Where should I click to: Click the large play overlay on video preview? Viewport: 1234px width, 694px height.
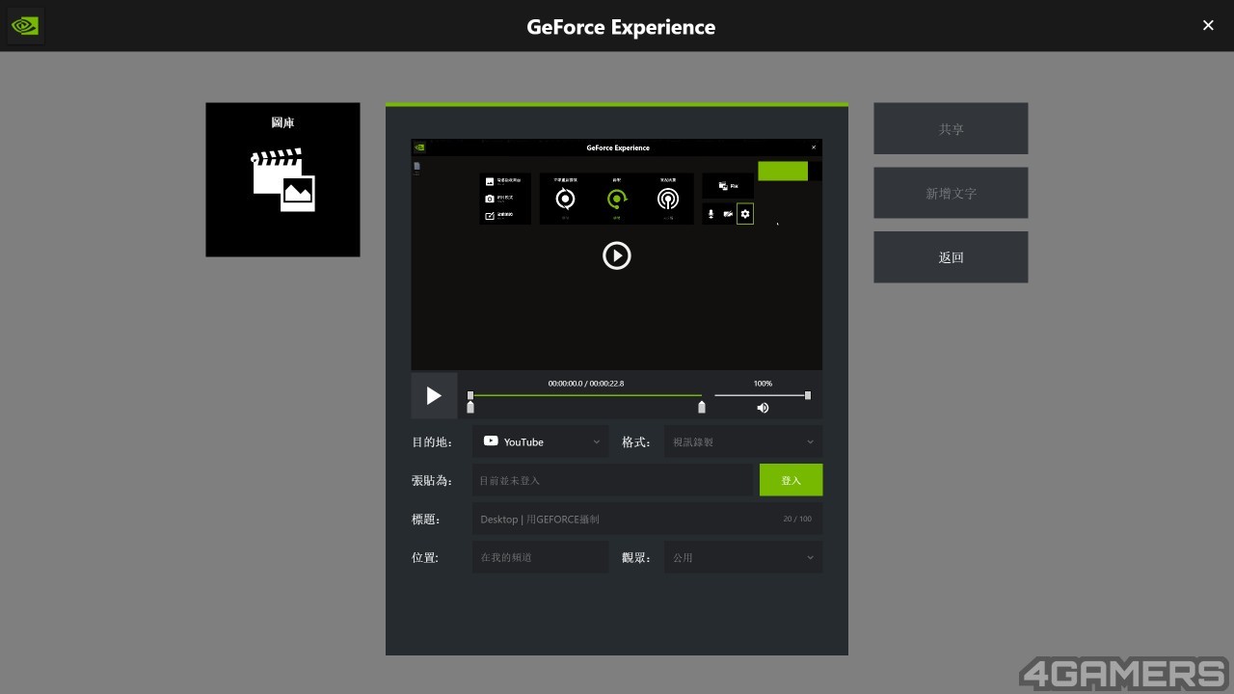[x=617, y=255]
